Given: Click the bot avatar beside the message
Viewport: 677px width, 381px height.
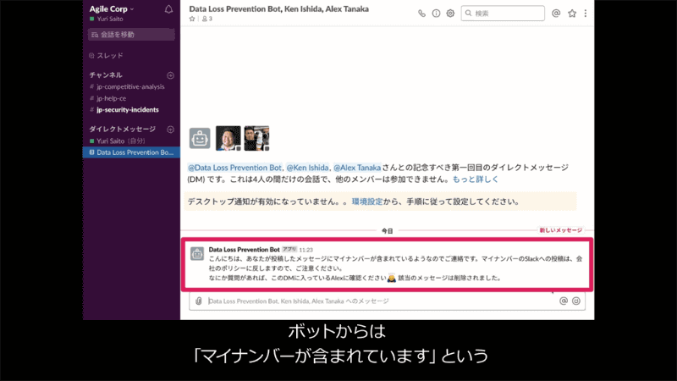Looking at the screenshot, I should click(197, 254).
